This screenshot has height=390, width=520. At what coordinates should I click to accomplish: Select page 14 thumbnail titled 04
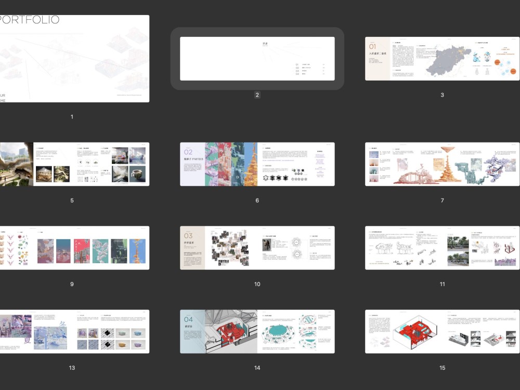(257, 332)
